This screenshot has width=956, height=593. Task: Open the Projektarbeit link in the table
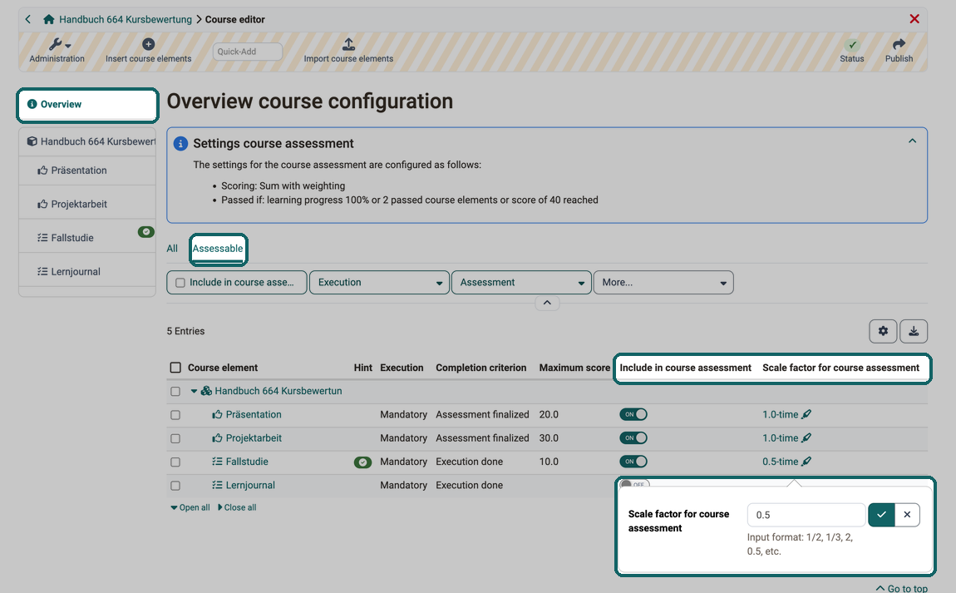click(254, 438)
